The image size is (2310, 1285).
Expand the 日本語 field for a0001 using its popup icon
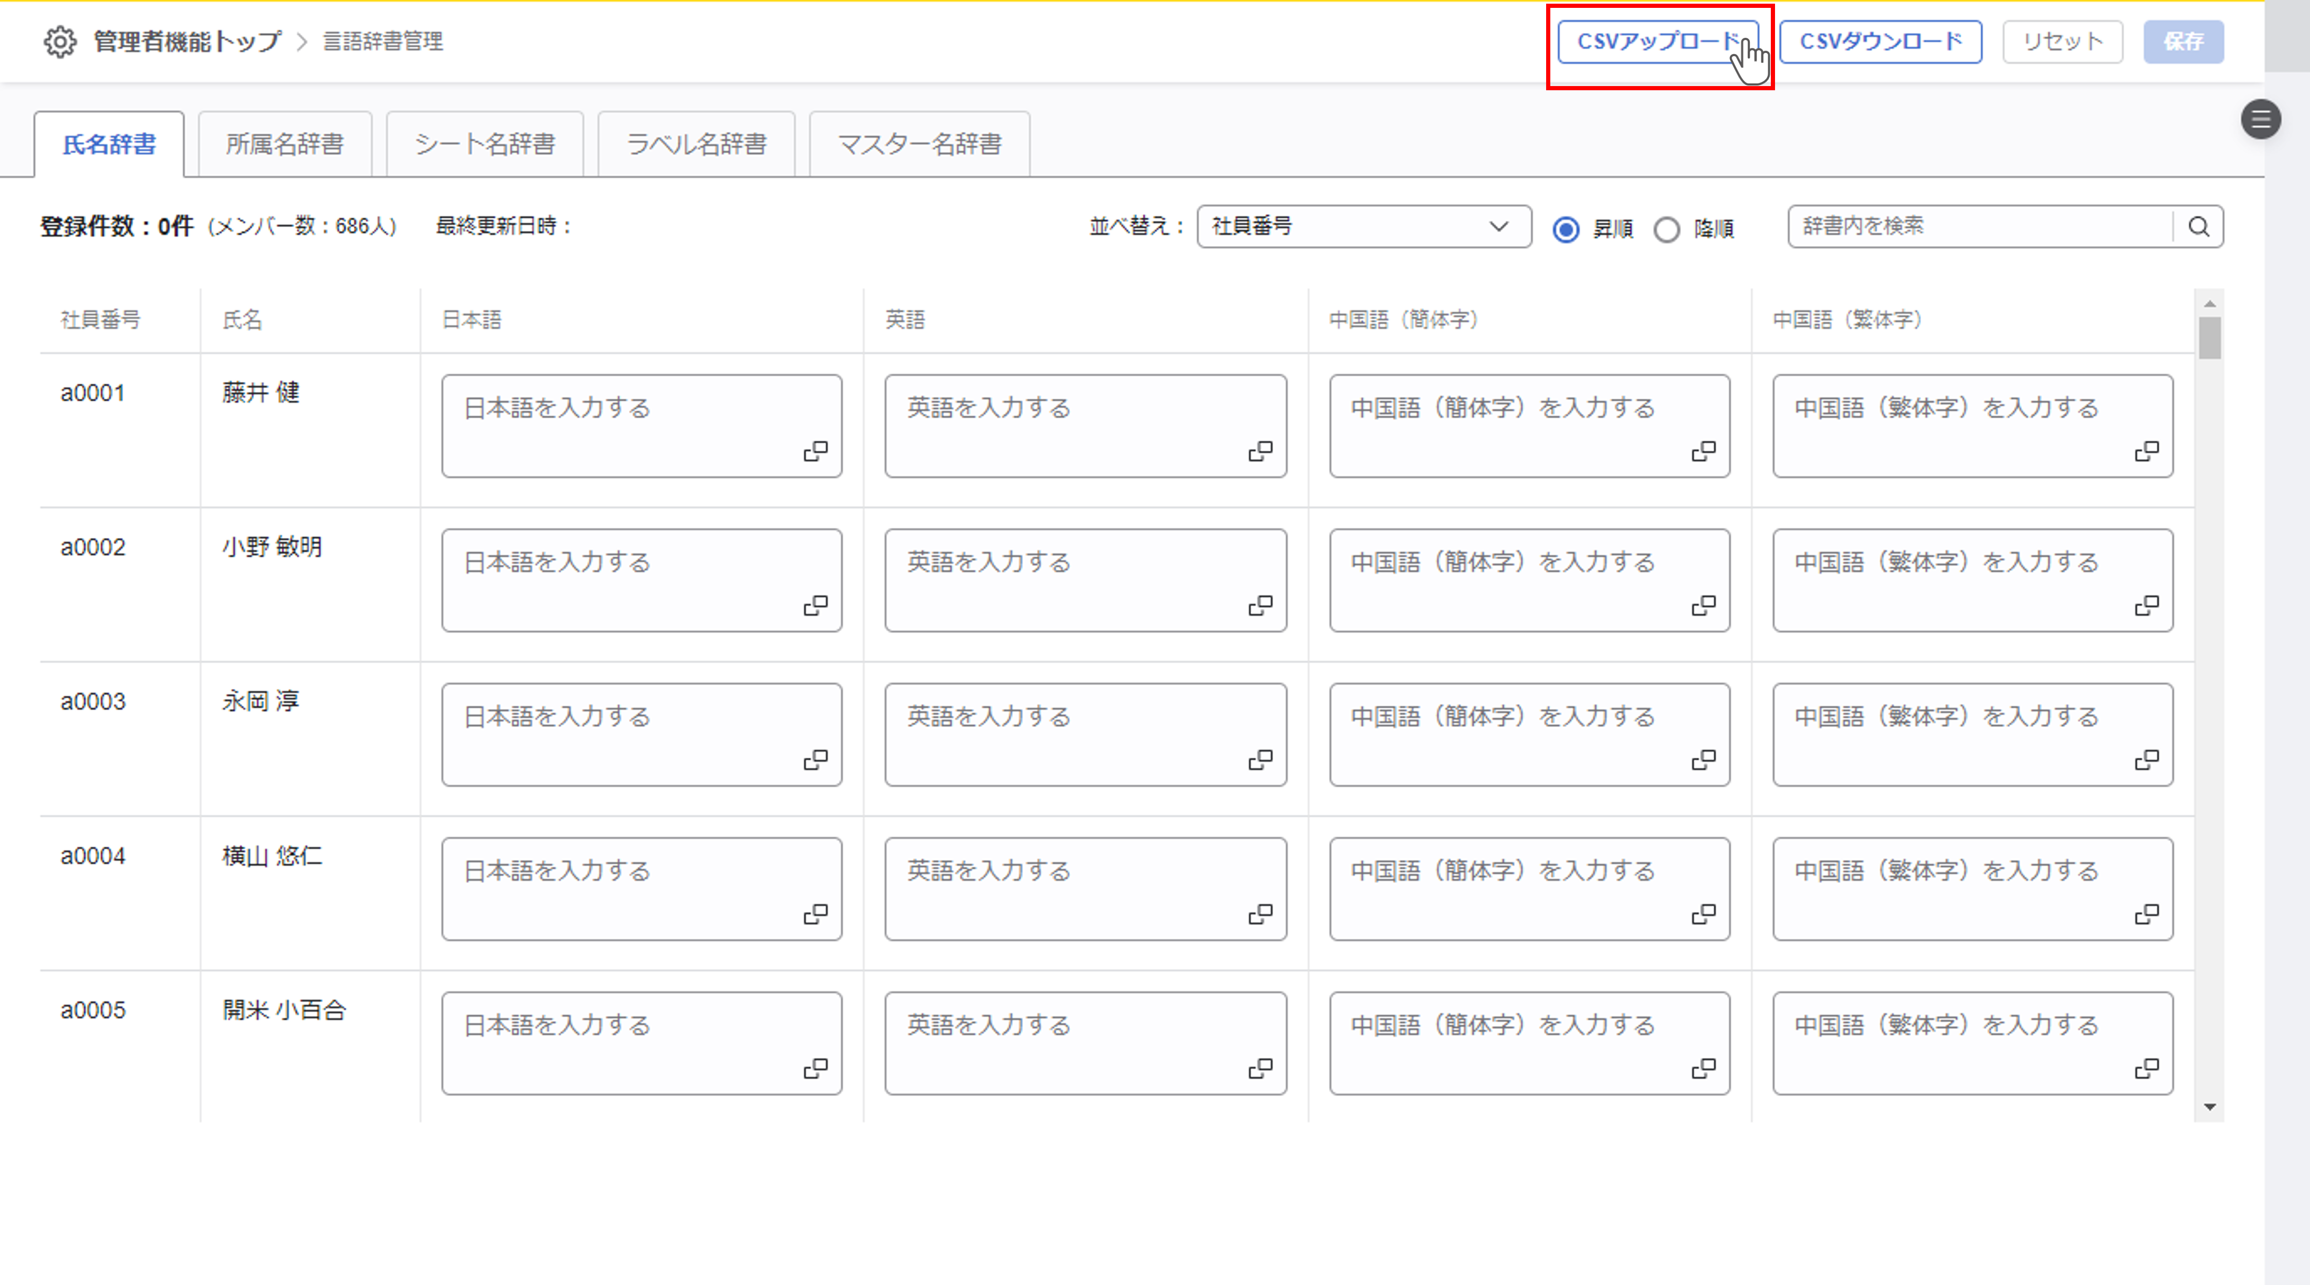coord(815,451)
